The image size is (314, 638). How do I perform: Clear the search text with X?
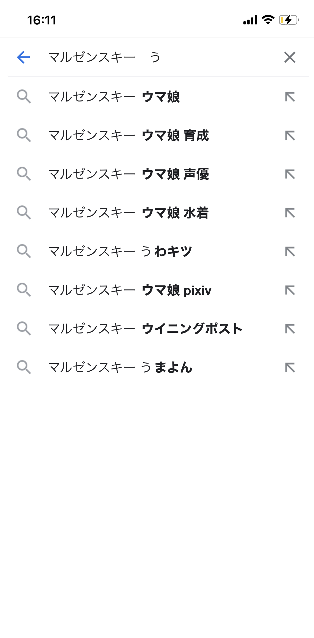click(290, 57)
